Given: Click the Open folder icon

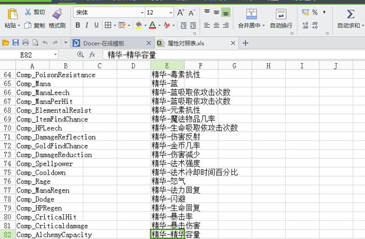Looking at the screenshot, I should point(5,42).
